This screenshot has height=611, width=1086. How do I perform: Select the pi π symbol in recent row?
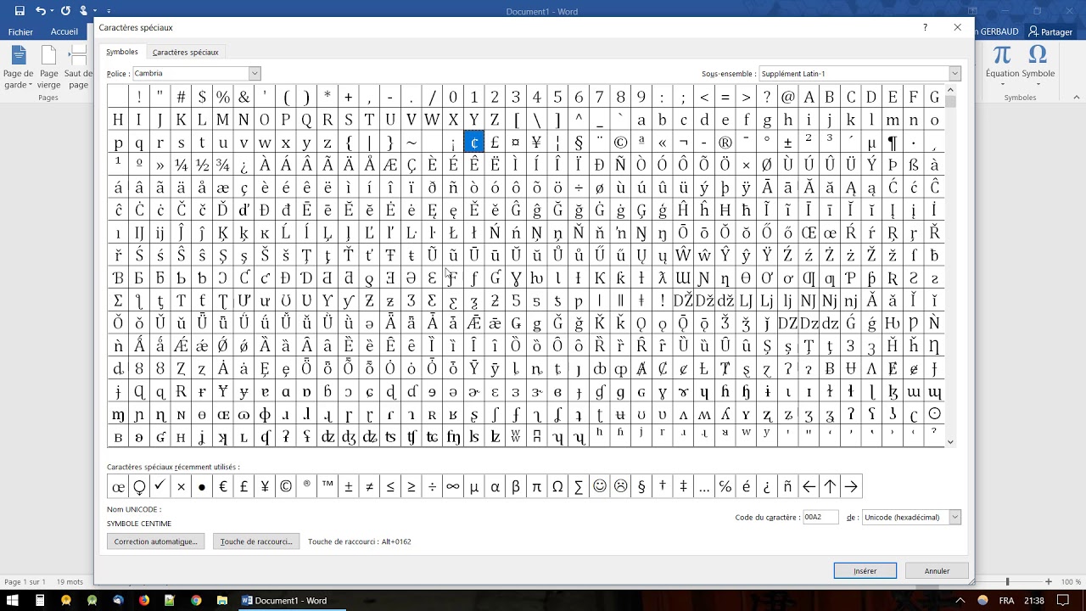[536, 486]
